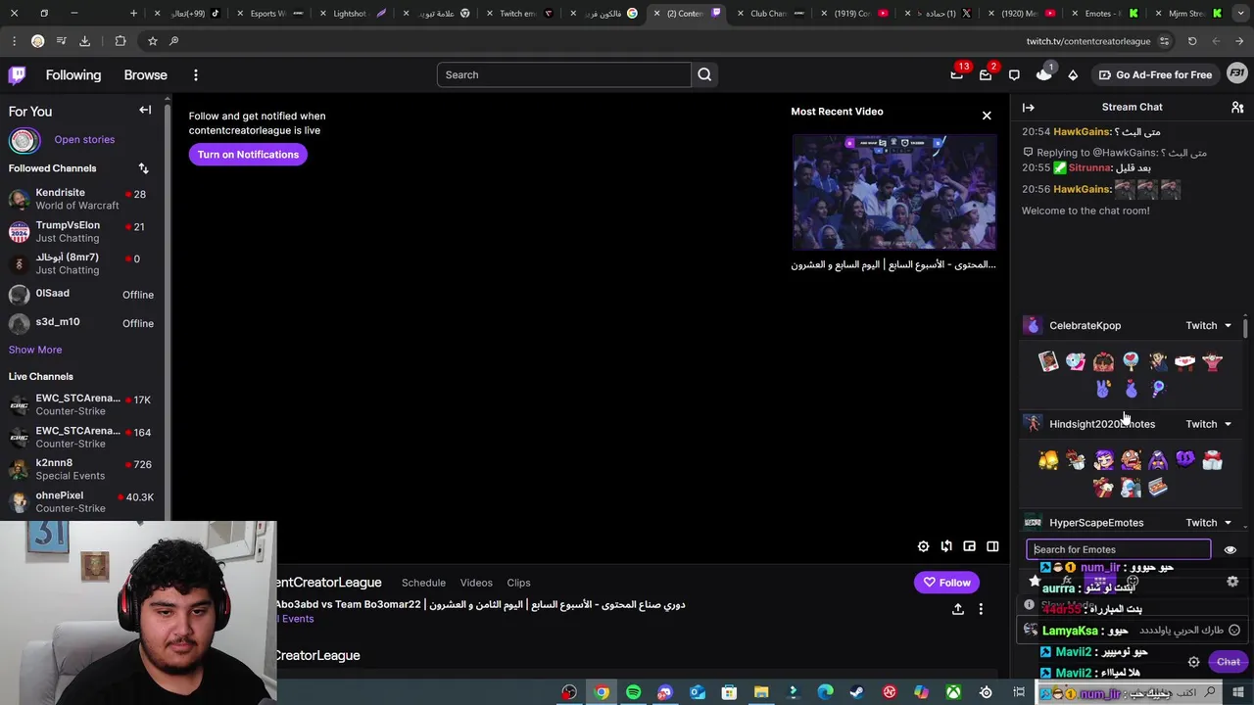This screenshot has height=705, width=1254.
Task: Open Twitch inbox notifications with badge 13
Action: coord(957,74)
